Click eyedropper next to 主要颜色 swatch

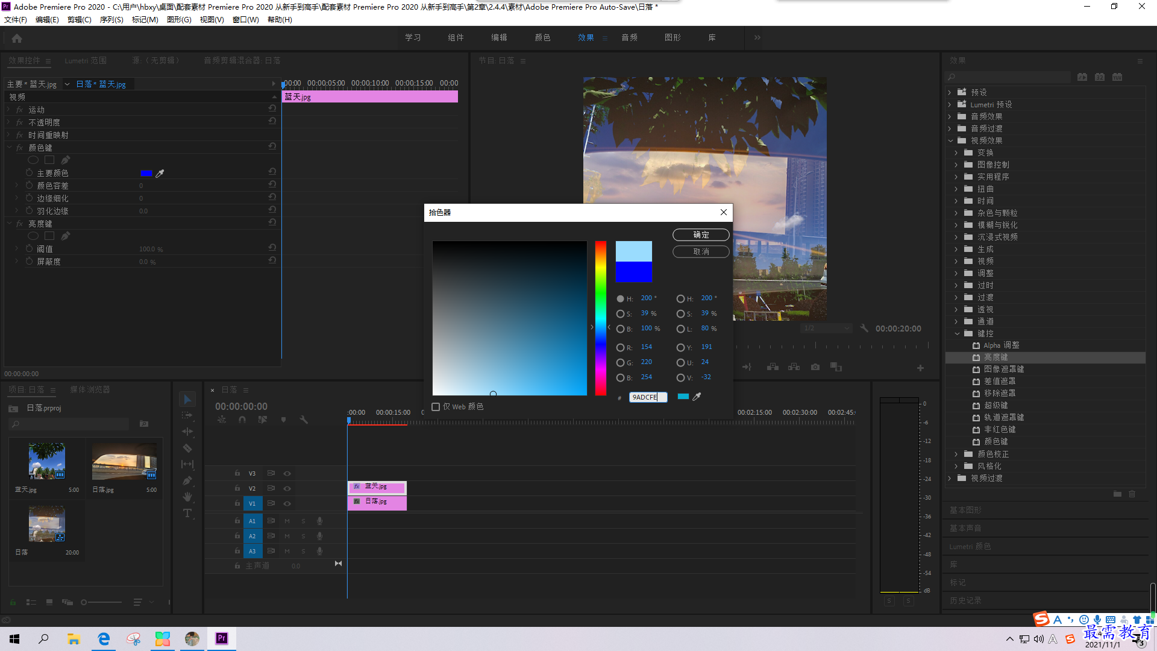(160, 174)
